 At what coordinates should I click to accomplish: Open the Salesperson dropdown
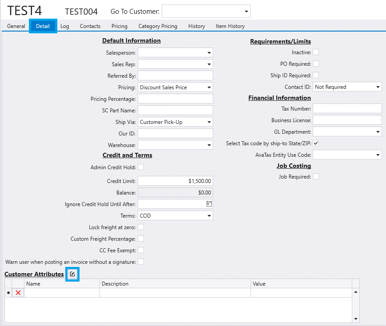(x=209, y=53)
